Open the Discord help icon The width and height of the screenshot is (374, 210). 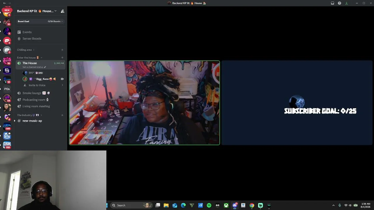pyautogui.click(x=340, y=3)
